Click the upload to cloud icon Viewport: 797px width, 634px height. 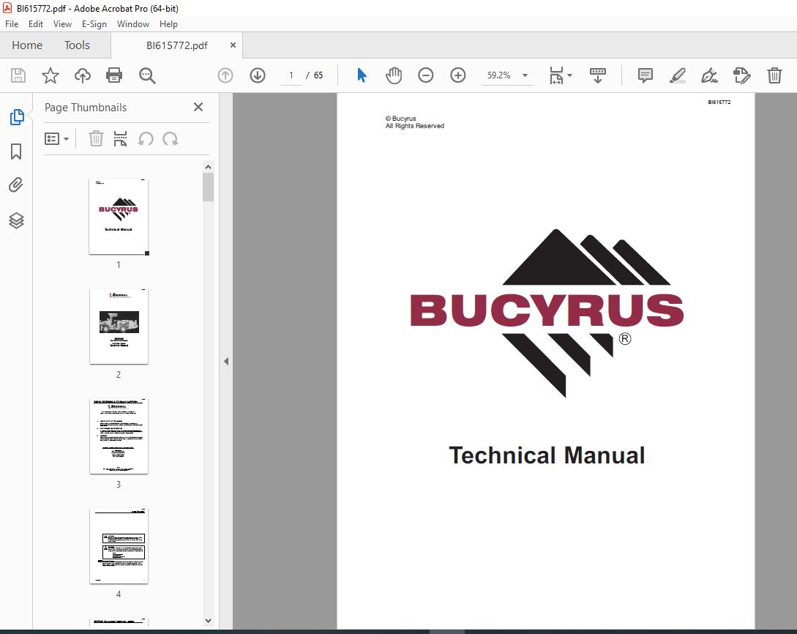click(x=83, y=75)
